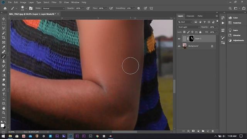Open the brush Mode dropdown
This screenshot has height=139, width=247.
(x=54, y=8)
